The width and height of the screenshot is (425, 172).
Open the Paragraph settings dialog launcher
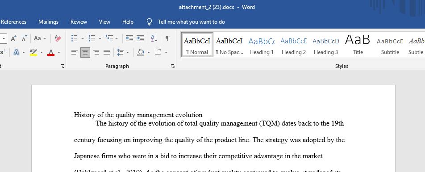[x=173, y=66]
